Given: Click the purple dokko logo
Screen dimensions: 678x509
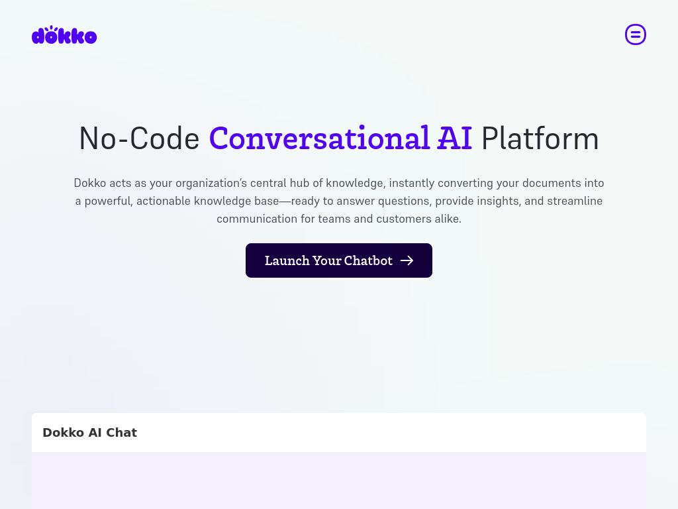Looking at the screenshot, I should [64, 35].
